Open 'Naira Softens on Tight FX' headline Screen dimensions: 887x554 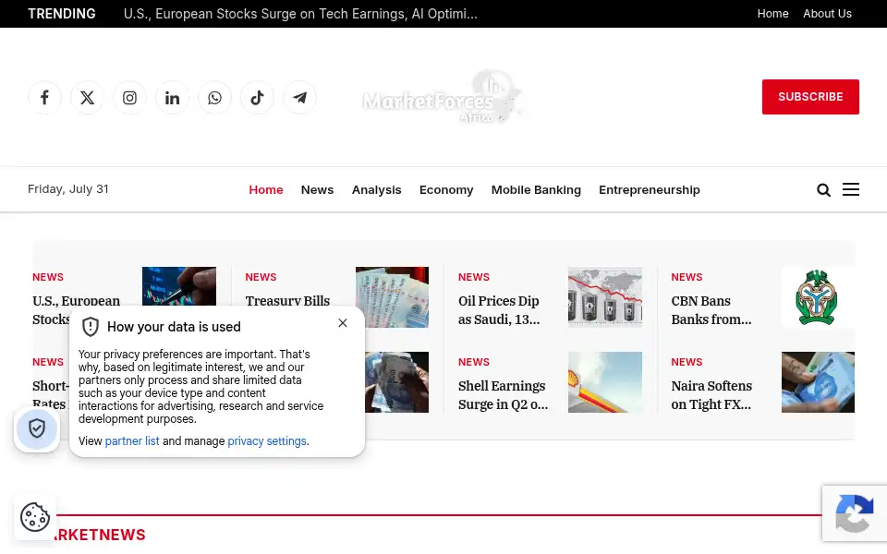(711, 394)
